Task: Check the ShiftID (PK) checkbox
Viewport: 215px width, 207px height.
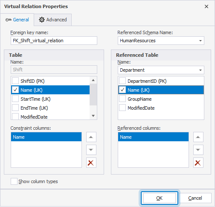Action: pyautogui.click(x=15, y=81)
